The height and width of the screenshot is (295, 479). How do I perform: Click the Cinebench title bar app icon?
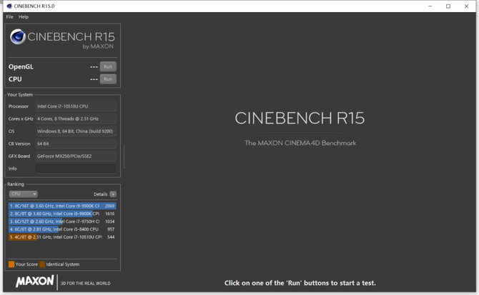pyautogui.click(x=9, y=6)
